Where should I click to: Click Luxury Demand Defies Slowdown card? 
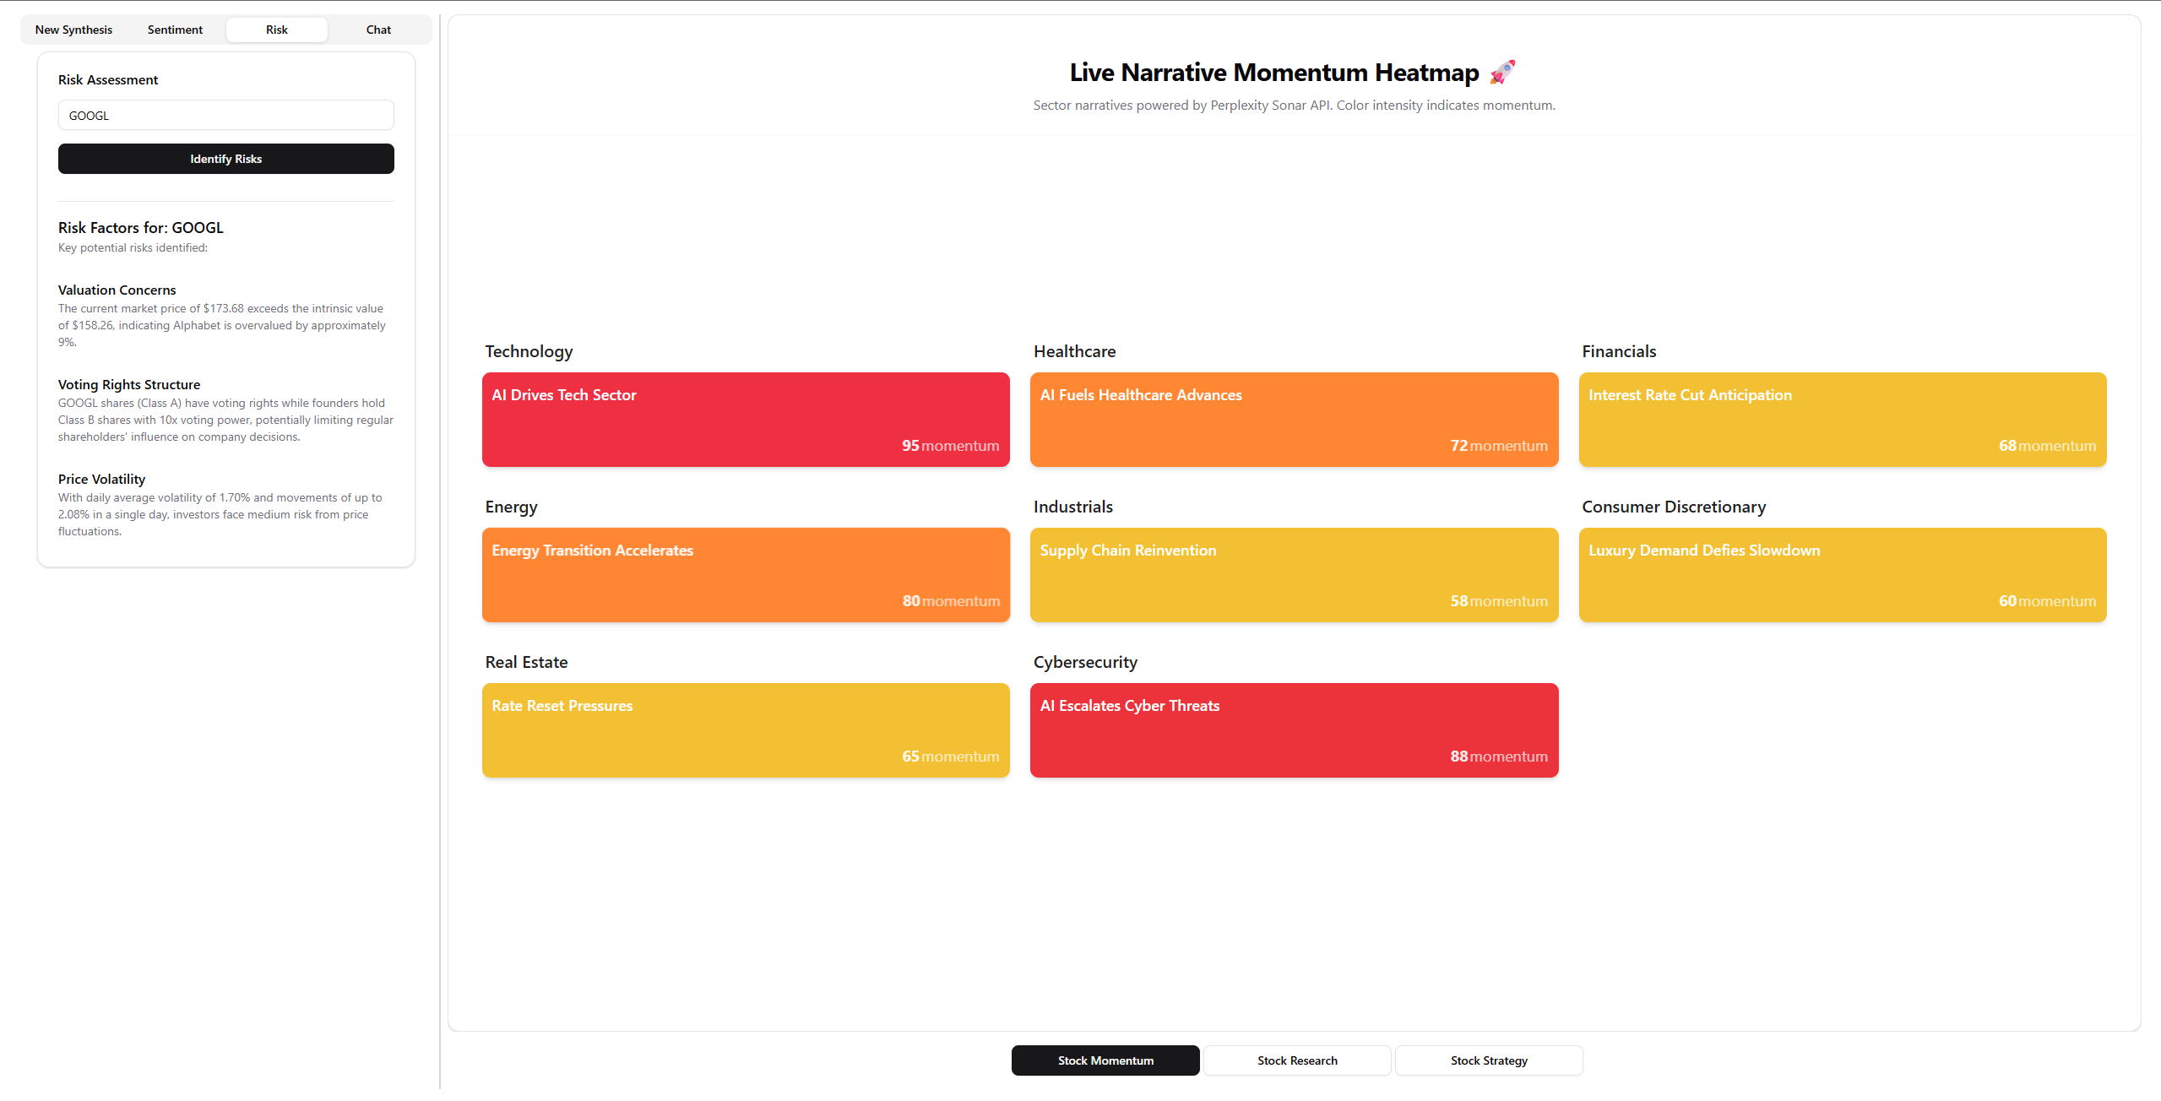pyautogui.click(x=1842, y=575)
